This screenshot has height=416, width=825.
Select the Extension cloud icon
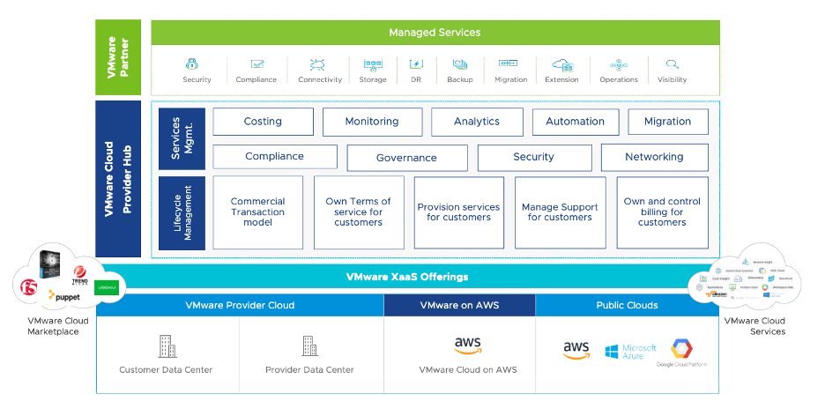[562, 64]
